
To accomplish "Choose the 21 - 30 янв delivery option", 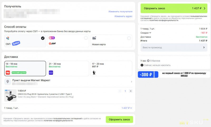I will point(68,68).
